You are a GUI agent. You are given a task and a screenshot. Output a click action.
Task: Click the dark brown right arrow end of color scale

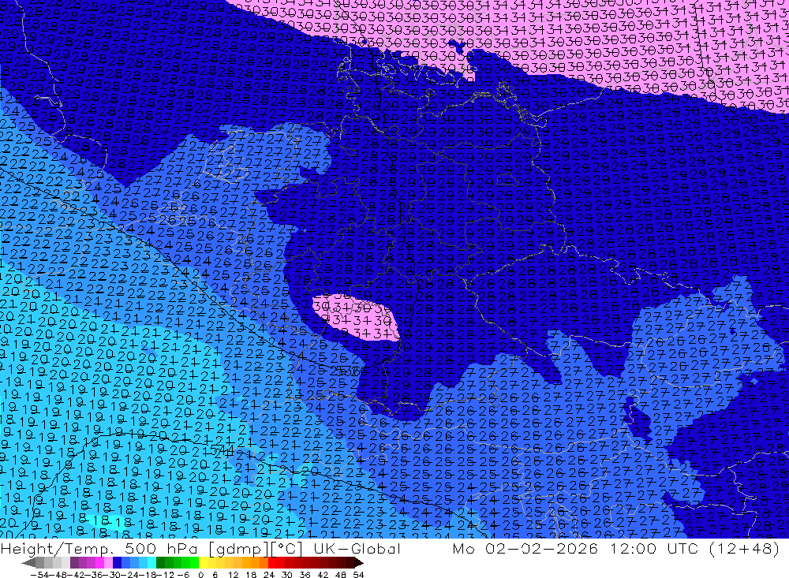(x=358, y=563)
